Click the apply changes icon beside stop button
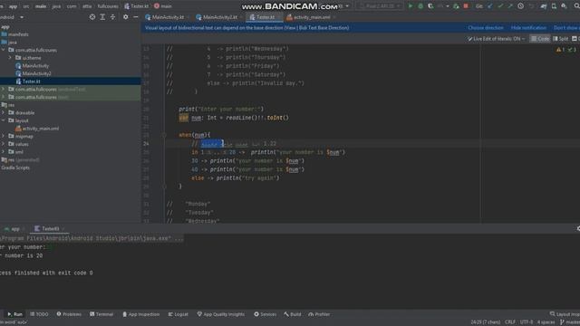The height and width of the screenshot is (326, 580). [456, 6]
